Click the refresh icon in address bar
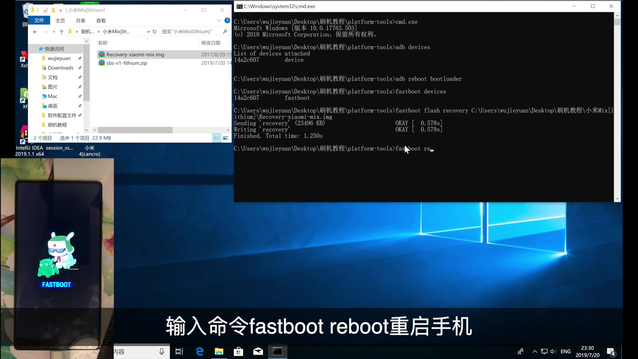This screenshot has width=638, height=359. tap(155, 32)
